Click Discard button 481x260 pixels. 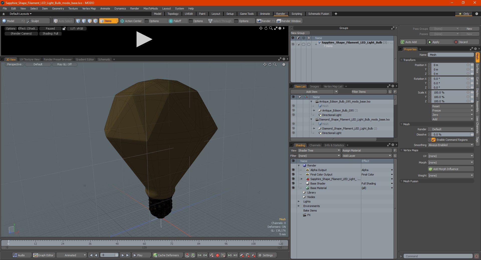(466, 42)
